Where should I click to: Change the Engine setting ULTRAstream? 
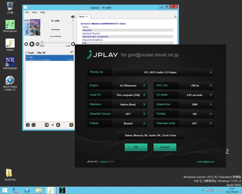130,85
